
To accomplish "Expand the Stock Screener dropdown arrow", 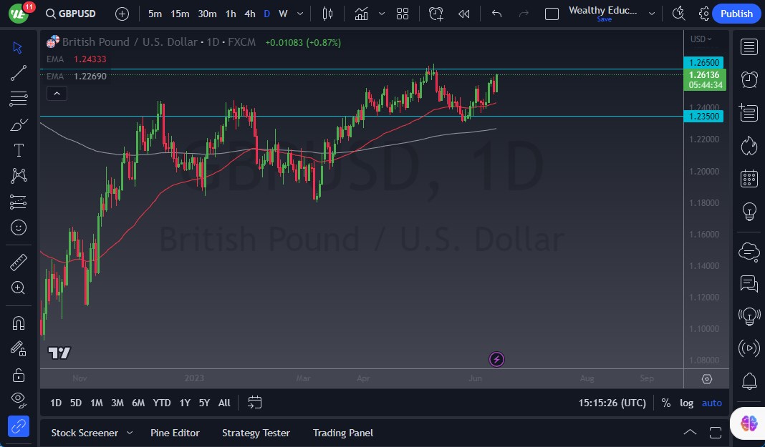I will pos(130,433).
